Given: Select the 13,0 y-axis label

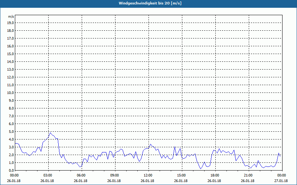Looking at the screenshot, I should 11,69.
